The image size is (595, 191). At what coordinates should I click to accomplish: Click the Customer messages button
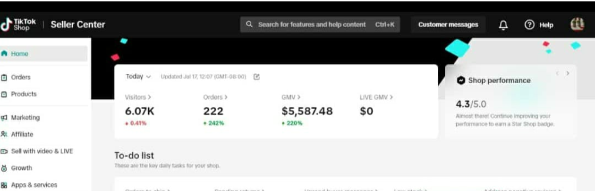point(448,25)
